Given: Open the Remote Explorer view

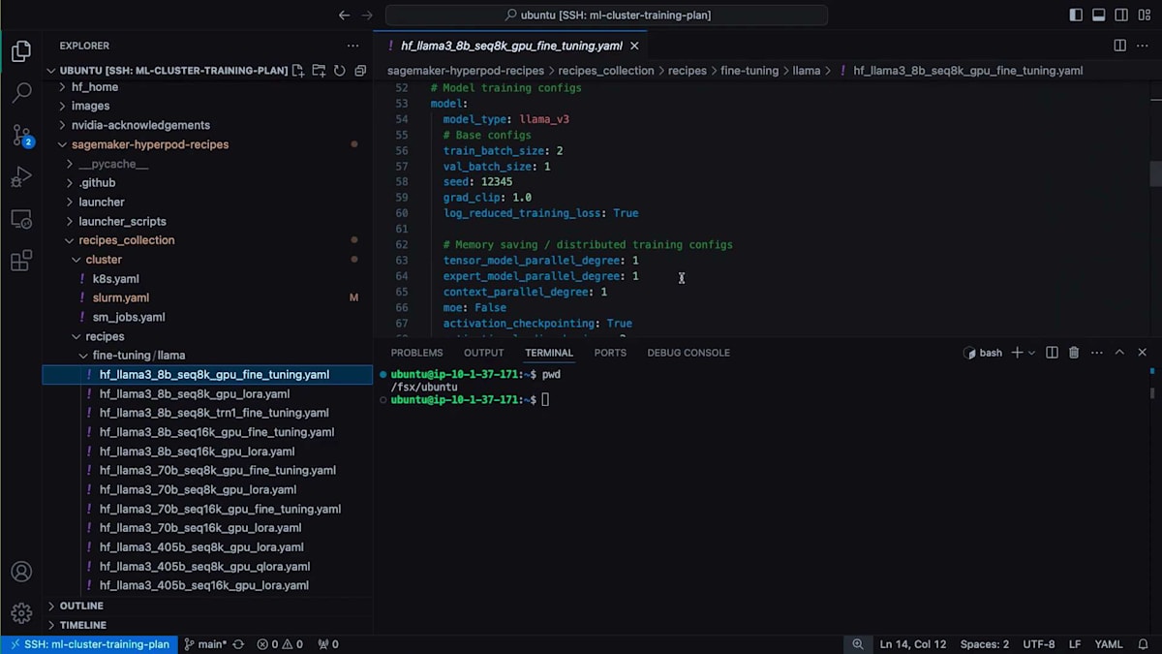Looking at the screenshot, I should (21, 219).
